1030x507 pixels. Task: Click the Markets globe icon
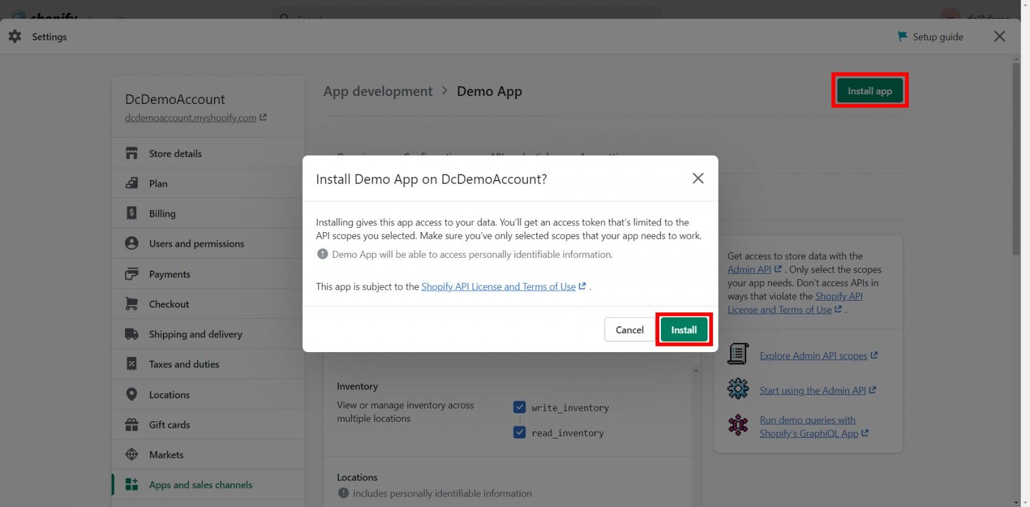click(x=132, y=454)
